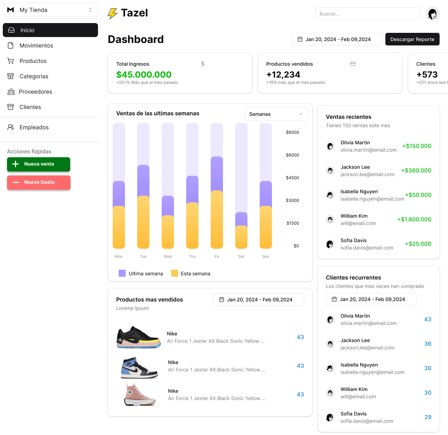Image resolution: width=448 pixels, height=435 pixels.
Task: Click calendar icon in Clientes recurrentes date
Action: point(334,299)
